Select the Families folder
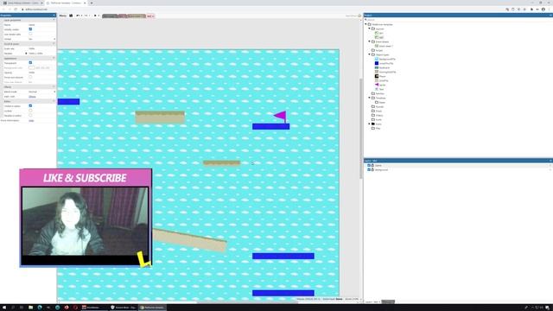Image resolution: width=553 pixels, height=311 pixels. [x=379, y=93]
